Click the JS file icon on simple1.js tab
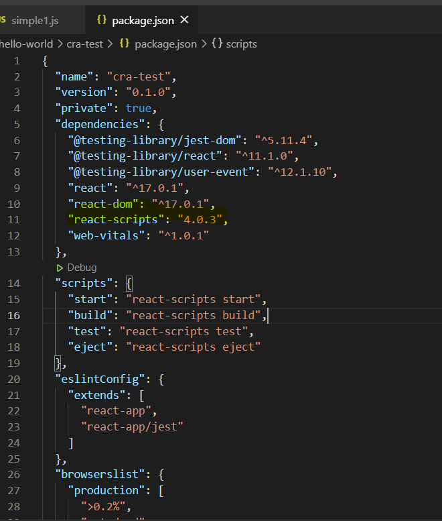 click(x=3, y=19)
